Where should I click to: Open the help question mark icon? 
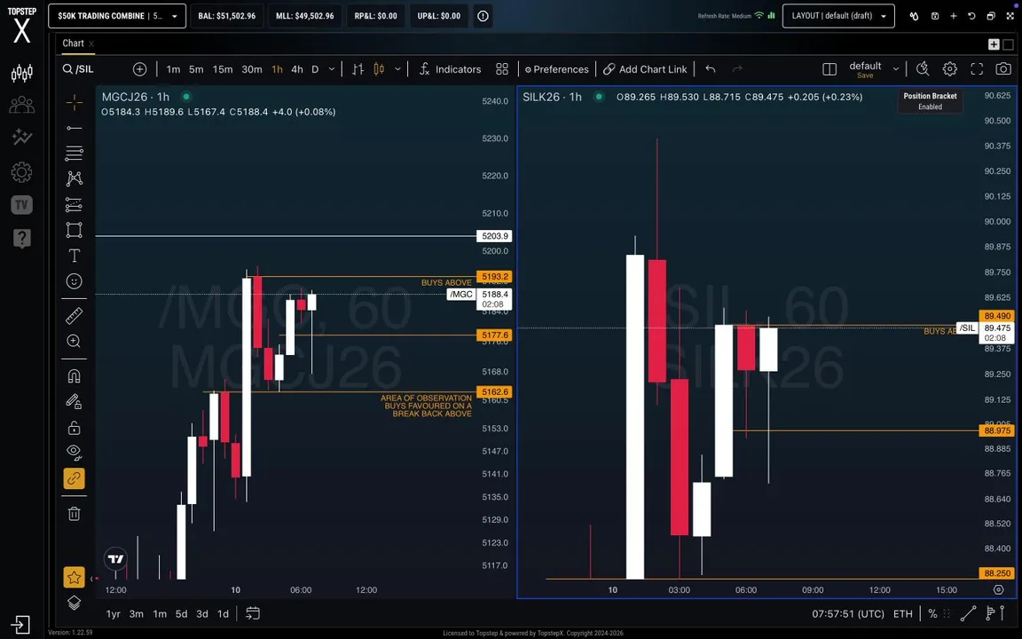(21, 239)
